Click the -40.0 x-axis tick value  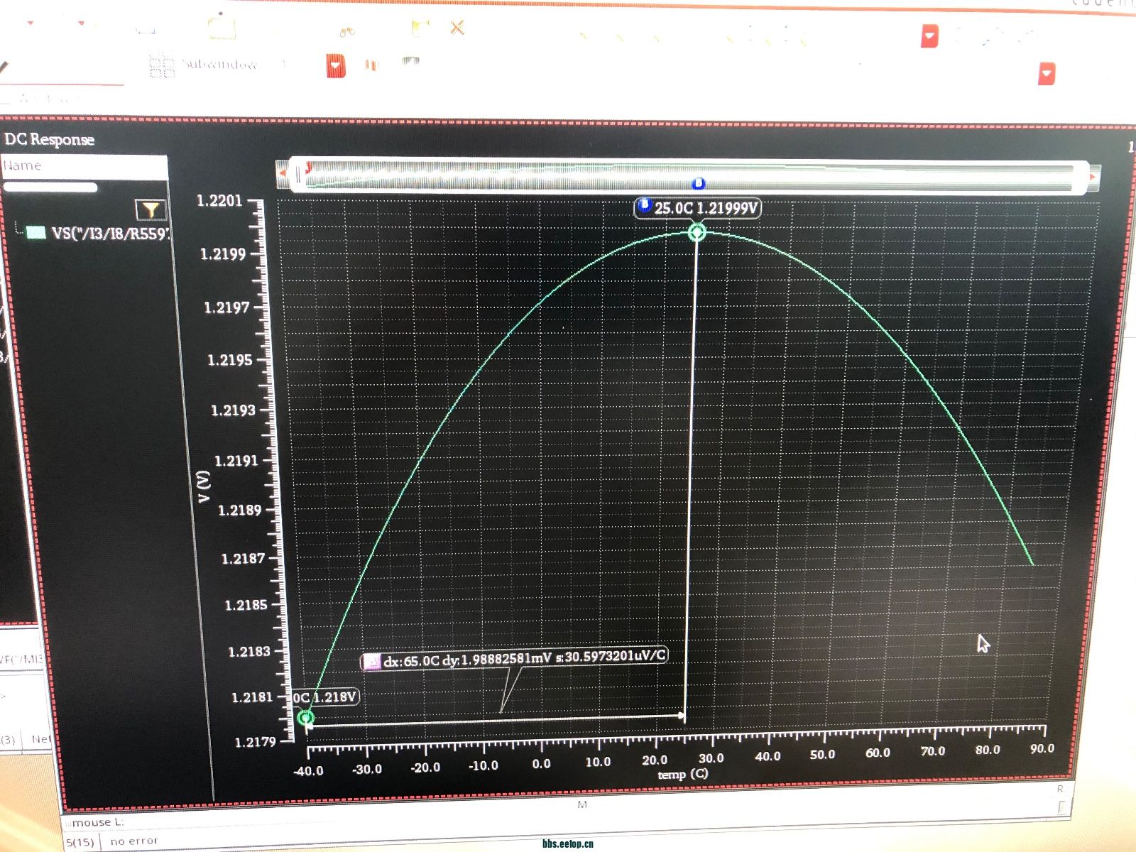308,770
